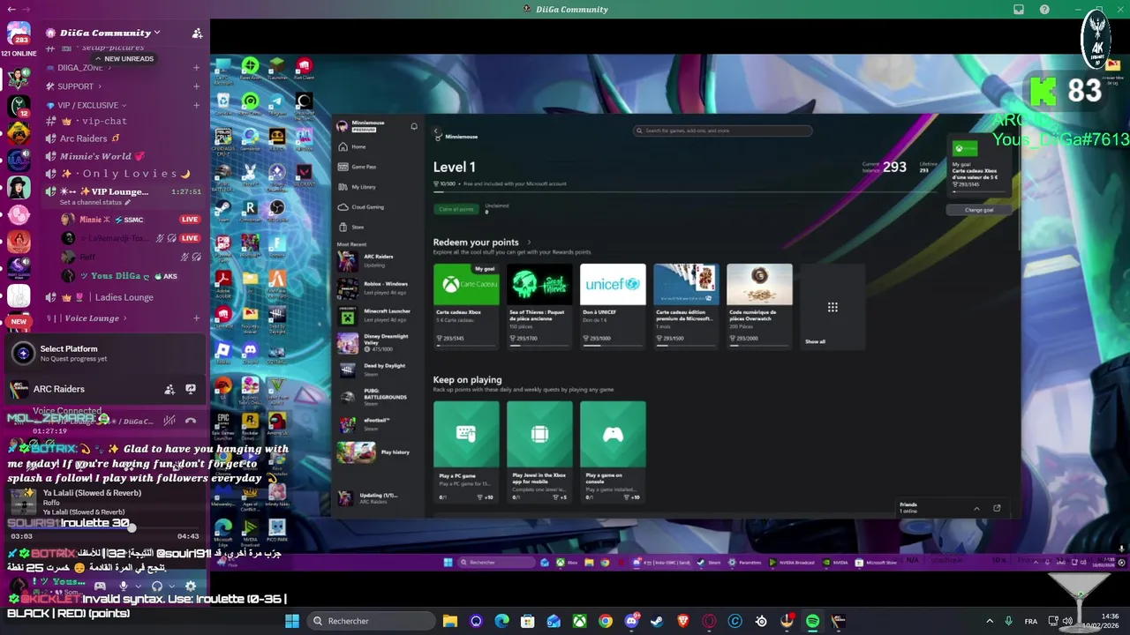Disconnect from voice call phone icon

[x=191, y=421]
